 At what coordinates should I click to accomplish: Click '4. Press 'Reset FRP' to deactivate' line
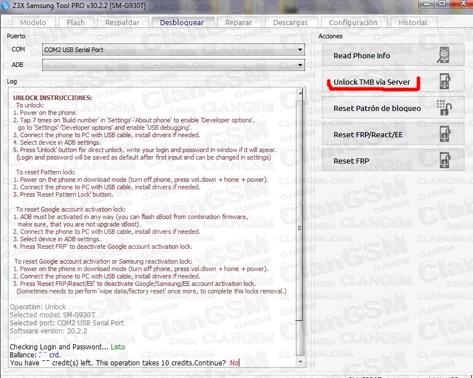click(x=103, y=246)
